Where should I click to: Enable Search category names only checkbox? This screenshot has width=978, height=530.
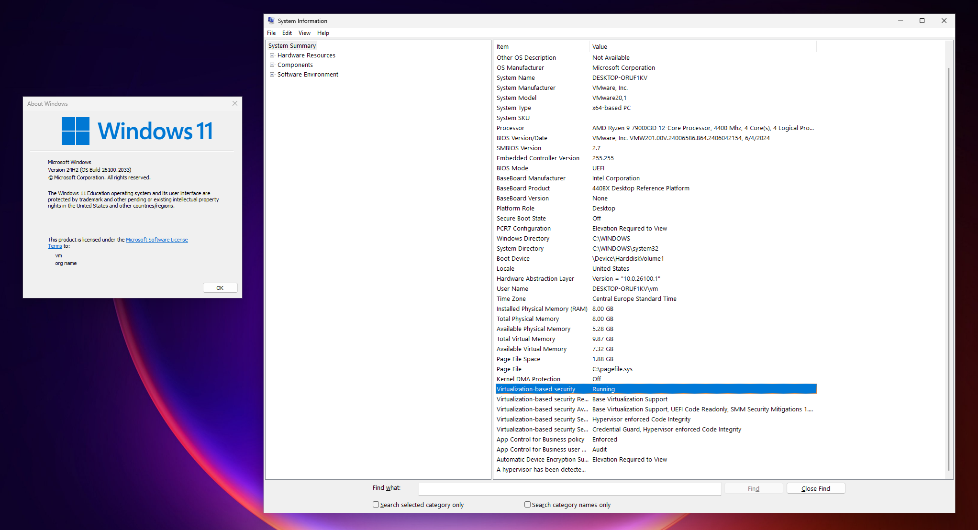point(527,504)
